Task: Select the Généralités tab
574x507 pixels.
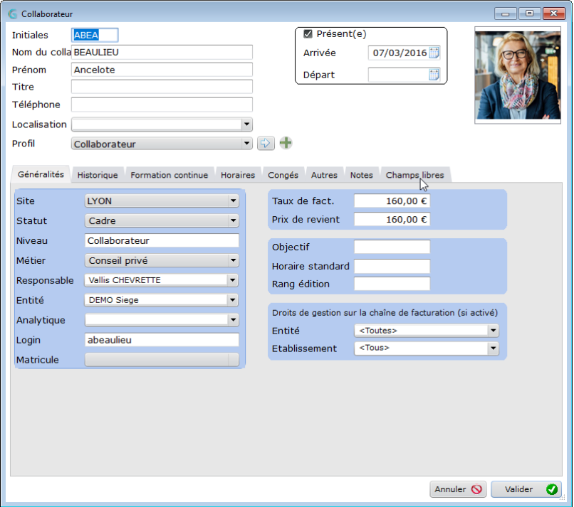Action: click(x=41, y=174)
